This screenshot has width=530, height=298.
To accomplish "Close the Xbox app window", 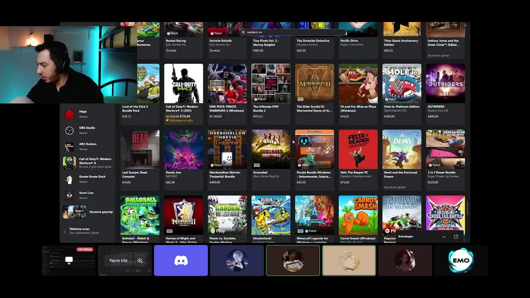I will [x=465, y=26].
